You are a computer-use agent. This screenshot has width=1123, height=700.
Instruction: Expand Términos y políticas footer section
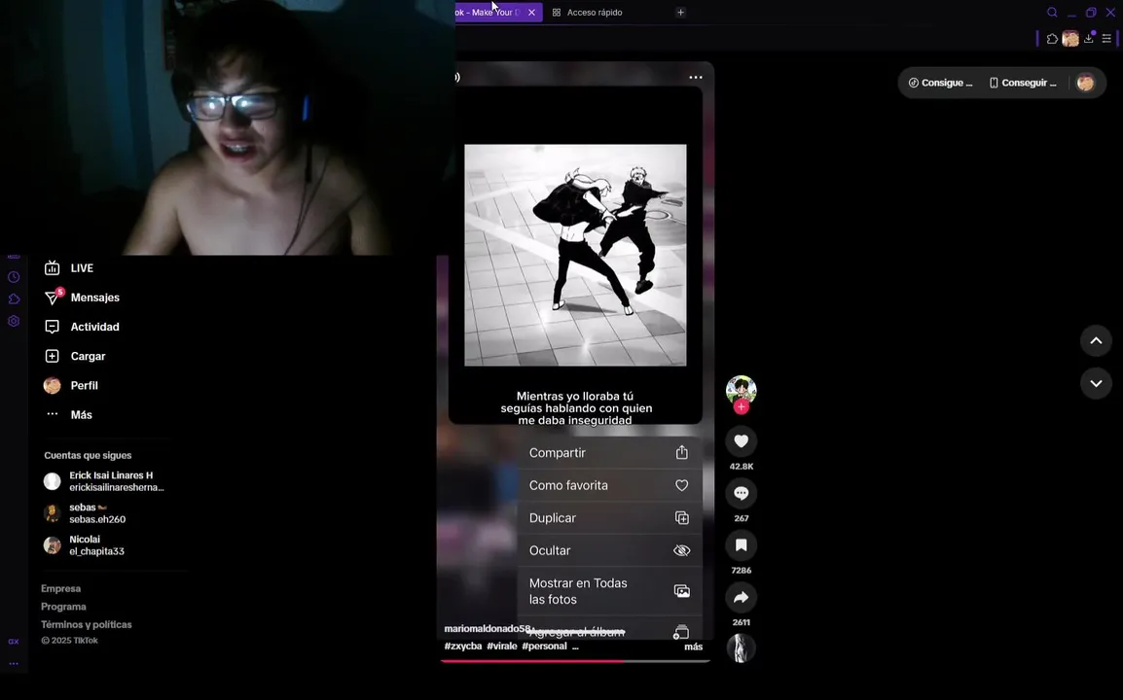coord(86,625)
